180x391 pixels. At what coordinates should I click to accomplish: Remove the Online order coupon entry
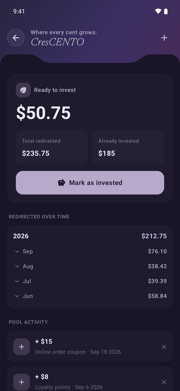pos(164,347)
